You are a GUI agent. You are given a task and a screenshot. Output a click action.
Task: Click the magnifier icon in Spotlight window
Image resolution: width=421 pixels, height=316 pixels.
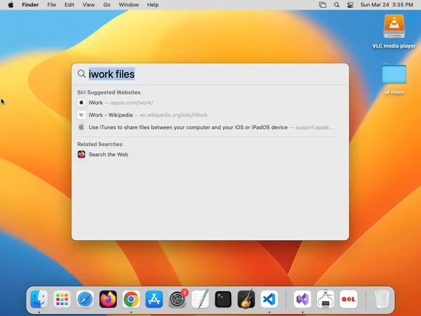pyautogui.click(x=82, y=74)
